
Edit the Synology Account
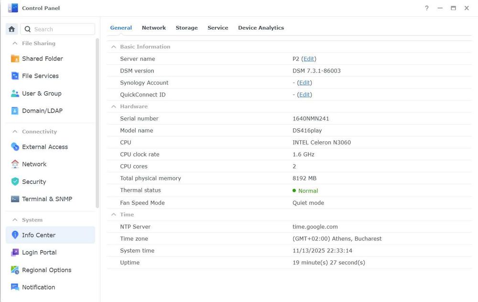click(304, 83)
